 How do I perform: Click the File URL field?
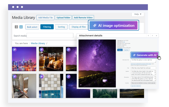pos(143,83)
